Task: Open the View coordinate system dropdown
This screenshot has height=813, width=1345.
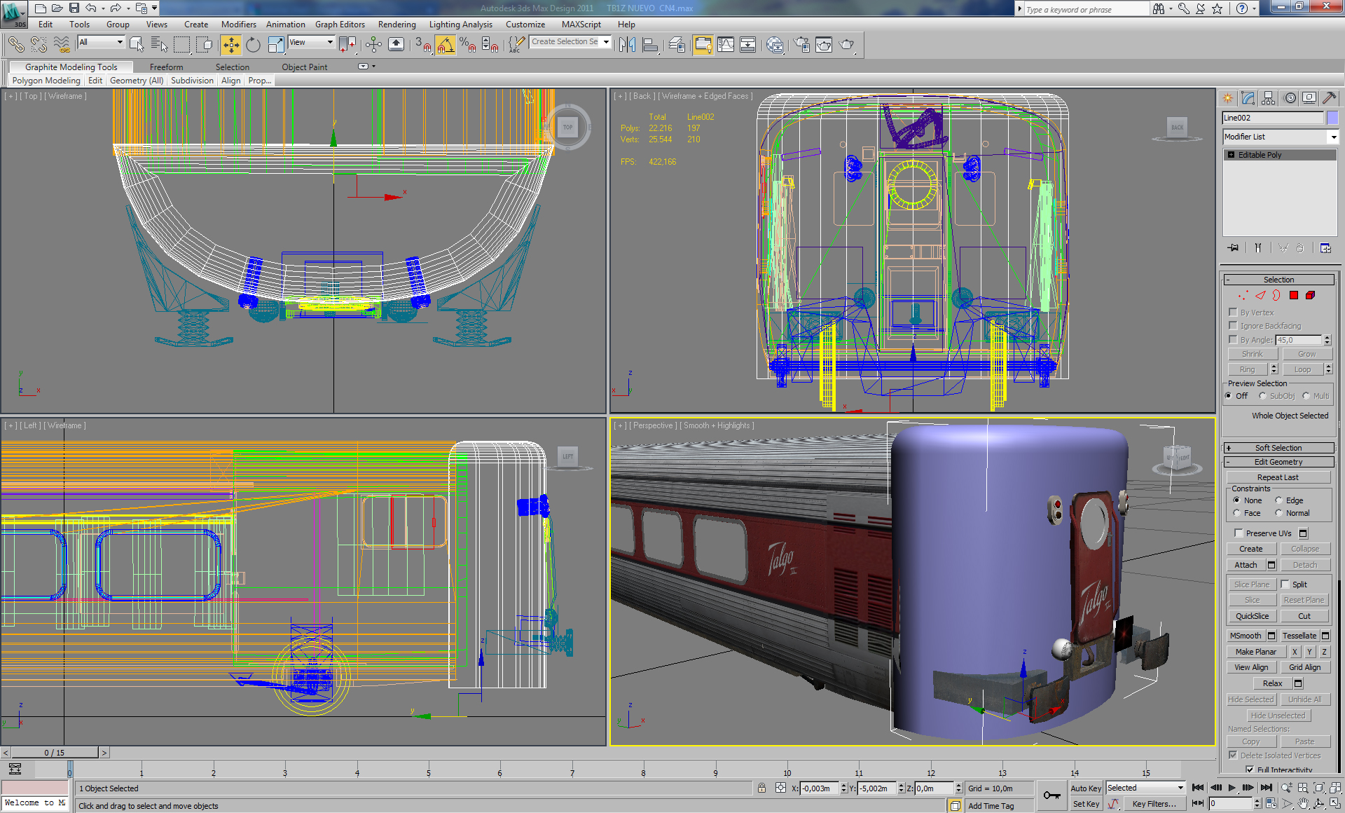Action: 312,43
